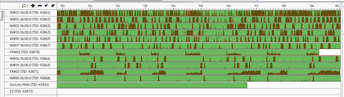The width and height of the screenshot is (344, 97).
Task: Select the CS (TID: 43873) thread label
Action: point(21,91)
